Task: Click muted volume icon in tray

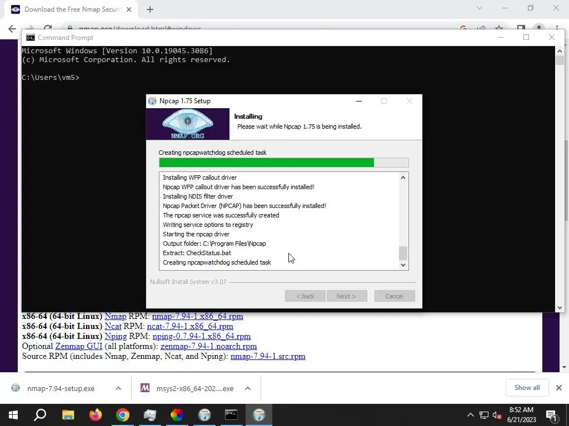Action: click(497, 415)
